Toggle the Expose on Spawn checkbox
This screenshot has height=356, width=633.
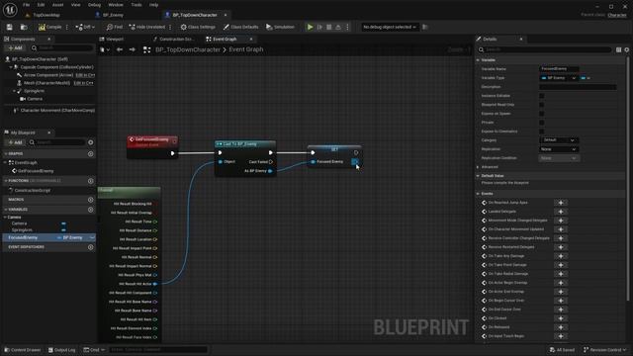(x=542, y=114)
